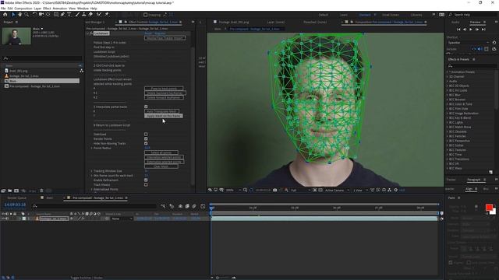Toggle the Render Points checkbox

click(146, 138)
